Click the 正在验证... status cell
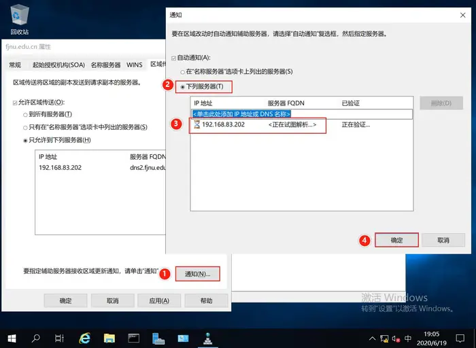 click(x=356, y=124)
